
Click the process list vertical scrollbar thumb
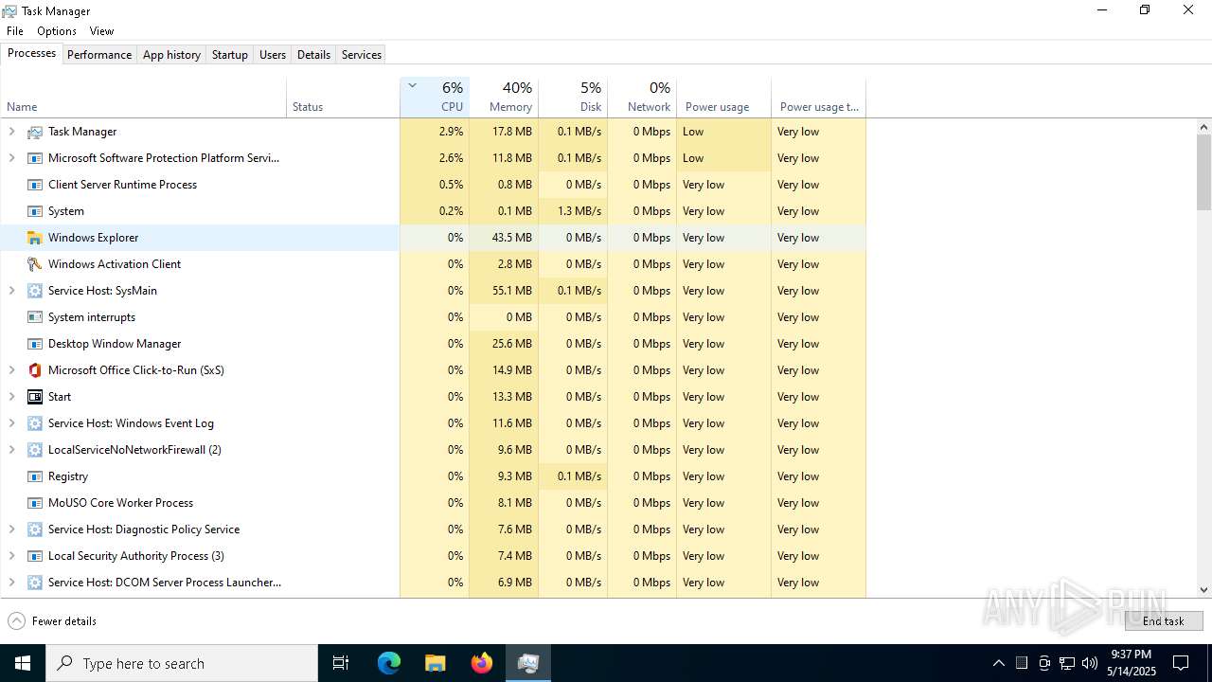[x=1204, y=171]
